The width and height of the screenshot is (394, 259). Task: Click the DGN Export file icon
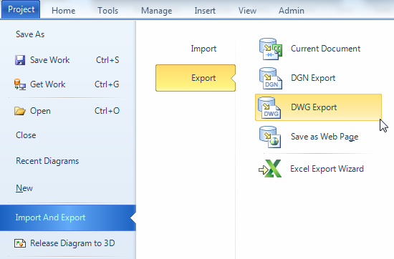270,78
